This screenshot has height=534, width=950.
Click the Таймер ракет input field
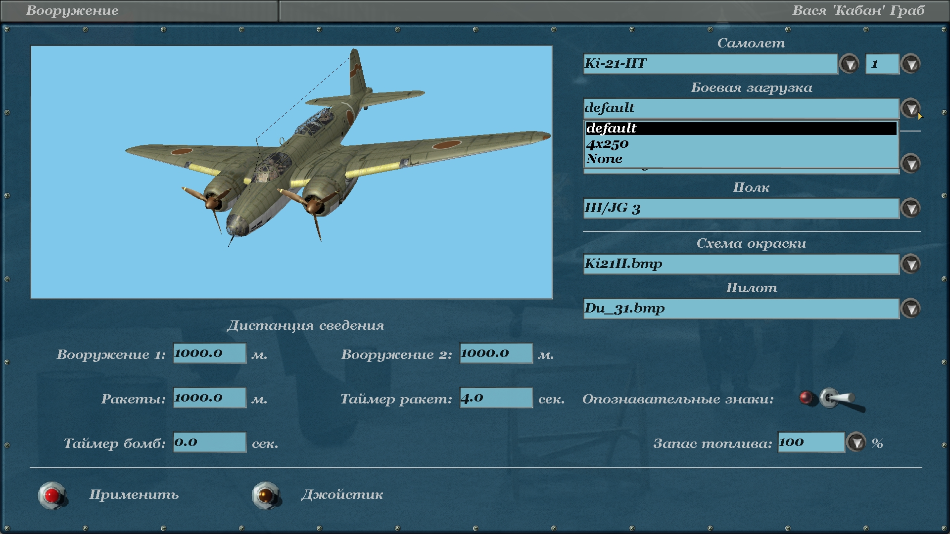coord(496,398)
